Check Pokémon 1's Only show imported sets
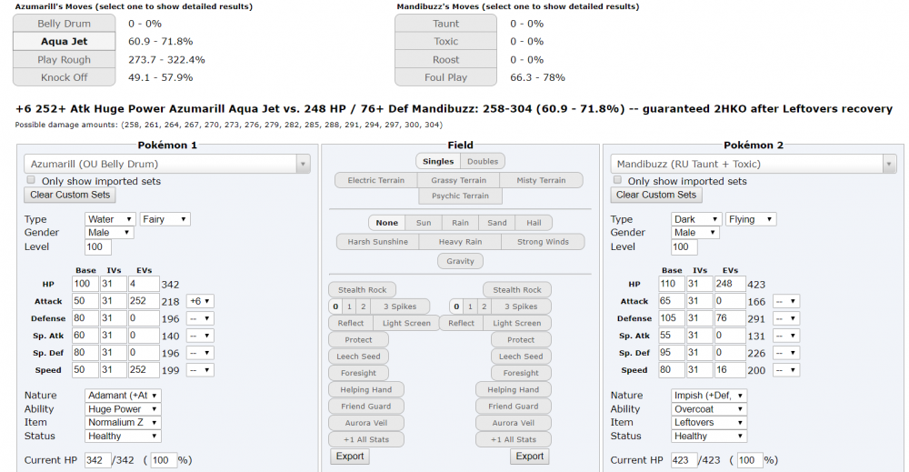The image size is (909, 472). [31, 180]
